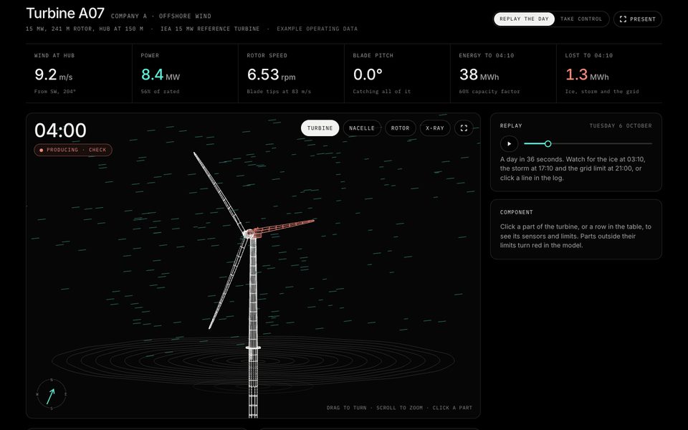Click the 'Blade tips at 83 m/s' caption
Viewport: 688px width, 430px height.
pos(279,92)
